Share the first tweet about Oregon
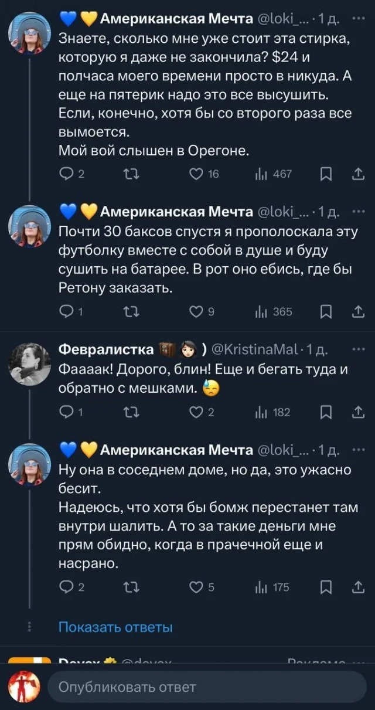 click(x=357, y=174)
